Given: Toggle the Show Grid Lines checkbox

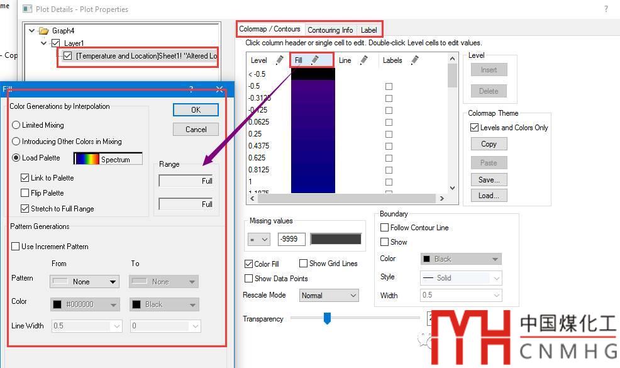Looking at the screenshot, I should [x=304, y=264].
